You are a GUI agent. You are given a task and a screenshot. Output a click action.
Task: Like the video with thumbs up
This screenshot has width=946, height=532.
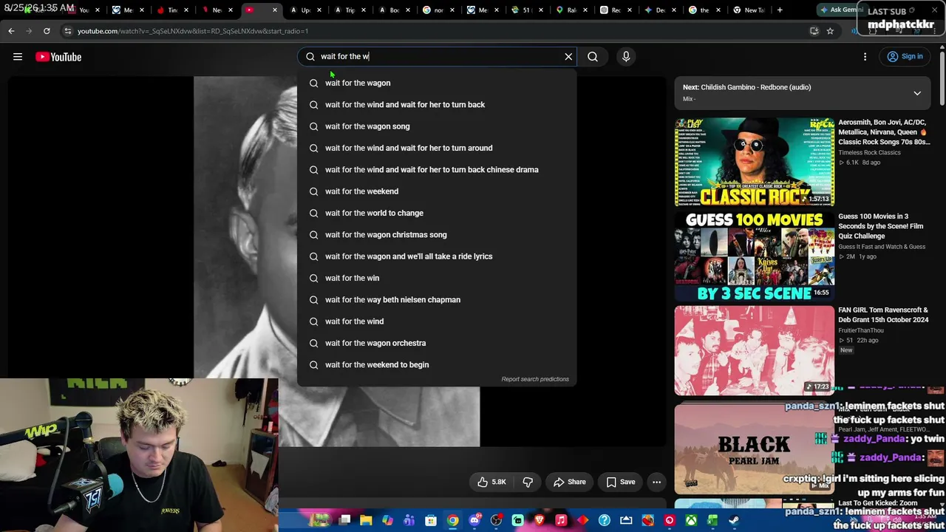491,482
